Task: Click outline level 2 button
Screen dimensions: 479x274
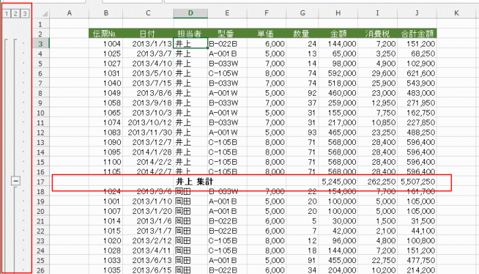Action: point(16,13)
